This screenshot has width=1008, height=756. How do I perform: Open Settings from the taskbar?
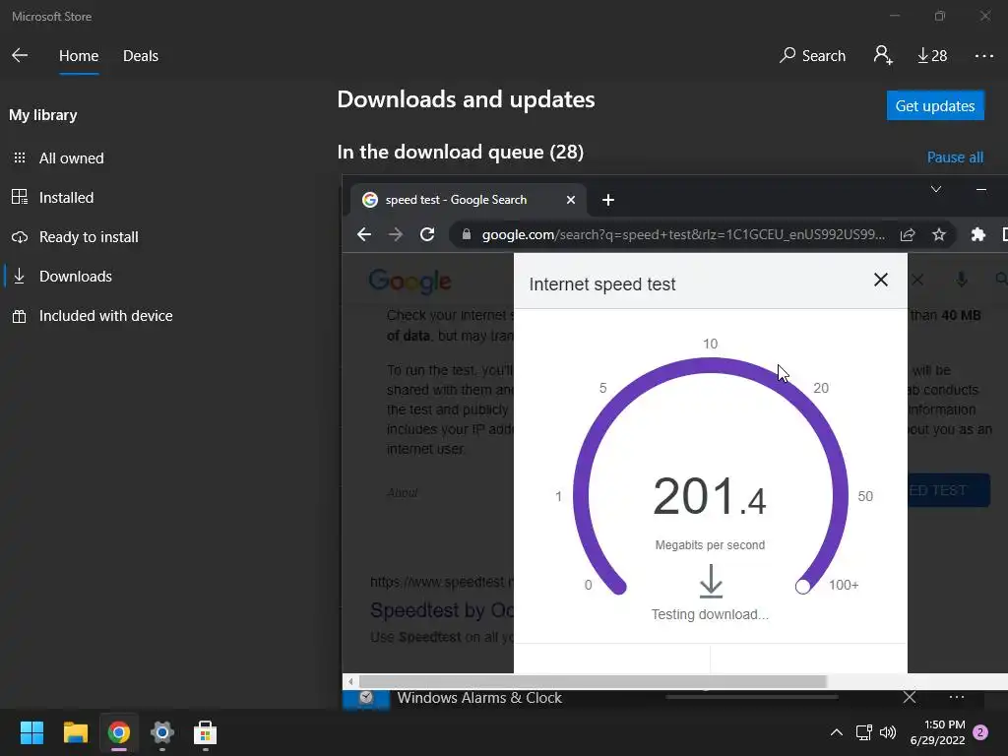(x=162, y=732)
